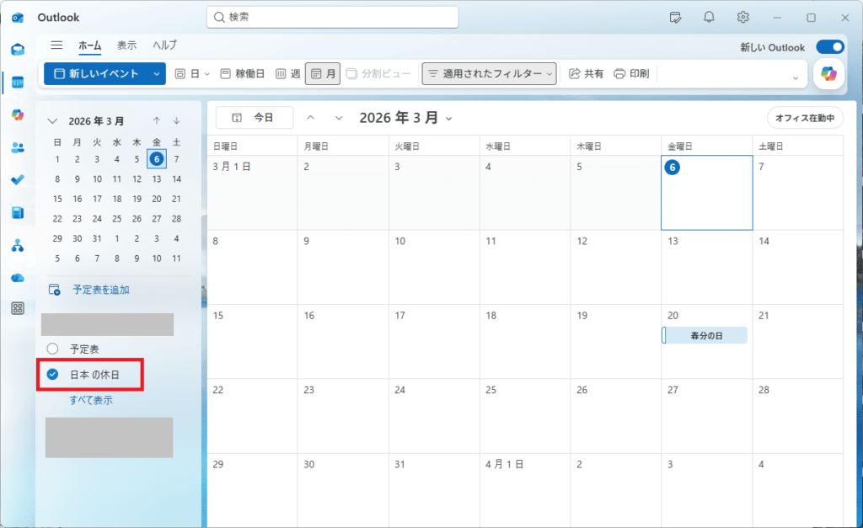Open the ヘルプ menu
Screen dimensions: 863x528
163,45
